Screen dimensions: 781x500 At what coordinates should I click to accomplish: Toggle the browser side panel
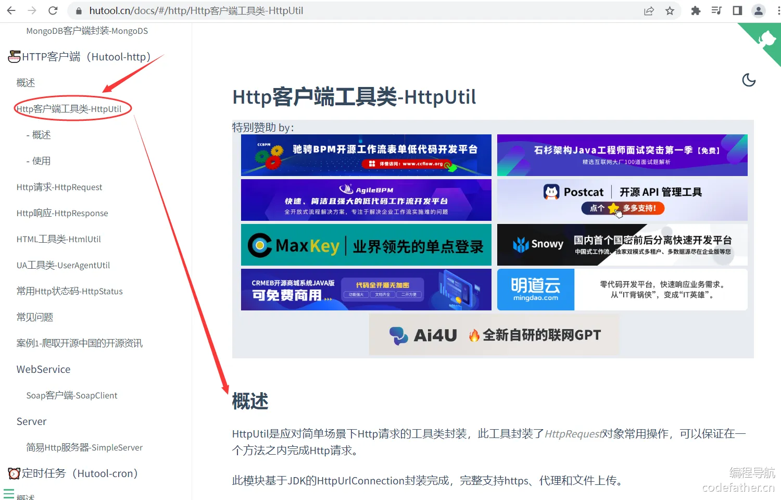pos(737,11)
